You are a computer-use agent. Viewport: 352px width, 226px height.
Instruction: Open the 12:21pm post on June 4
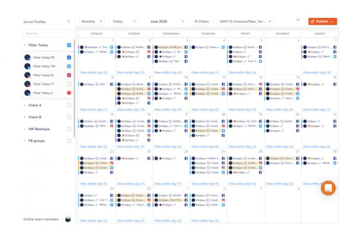[x=208, y=47]
